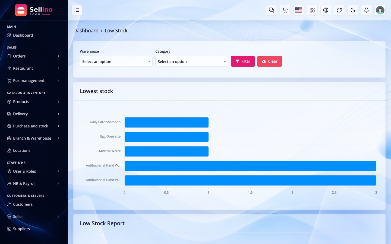Expand the Products menu
The image size is (391, 244).
pyautogui.click(x=34, y=102)
